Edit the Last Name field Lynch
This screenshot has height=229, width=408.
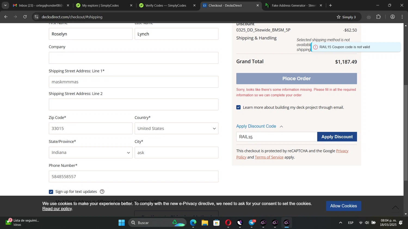click(x=176, y=34)
